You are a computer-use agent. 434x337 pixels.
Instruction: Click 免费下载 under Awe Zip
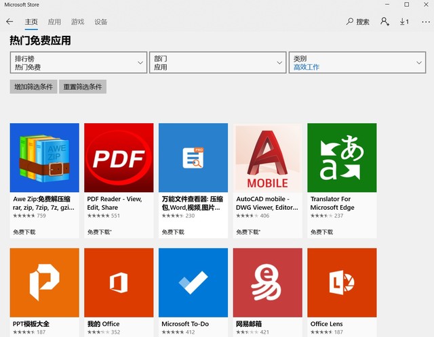click(24, 232)
